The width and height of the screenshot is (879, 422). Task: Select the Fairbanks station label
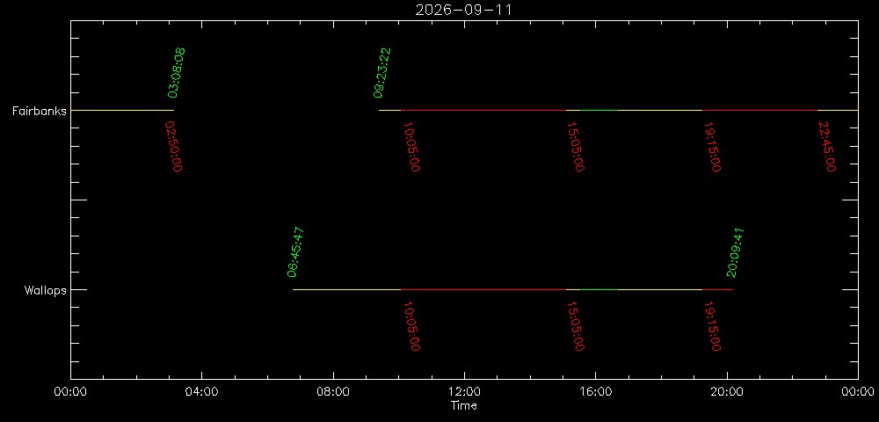pos(40,111)
